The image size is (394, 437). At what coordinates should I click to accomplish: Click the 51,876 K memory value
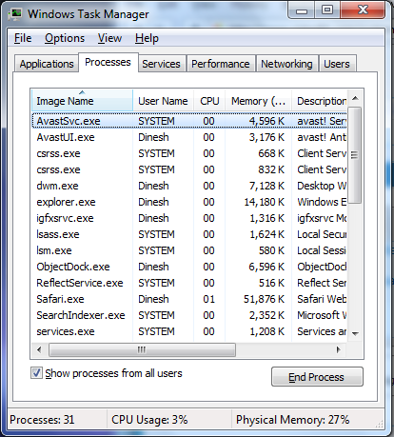tap(264, 299)
